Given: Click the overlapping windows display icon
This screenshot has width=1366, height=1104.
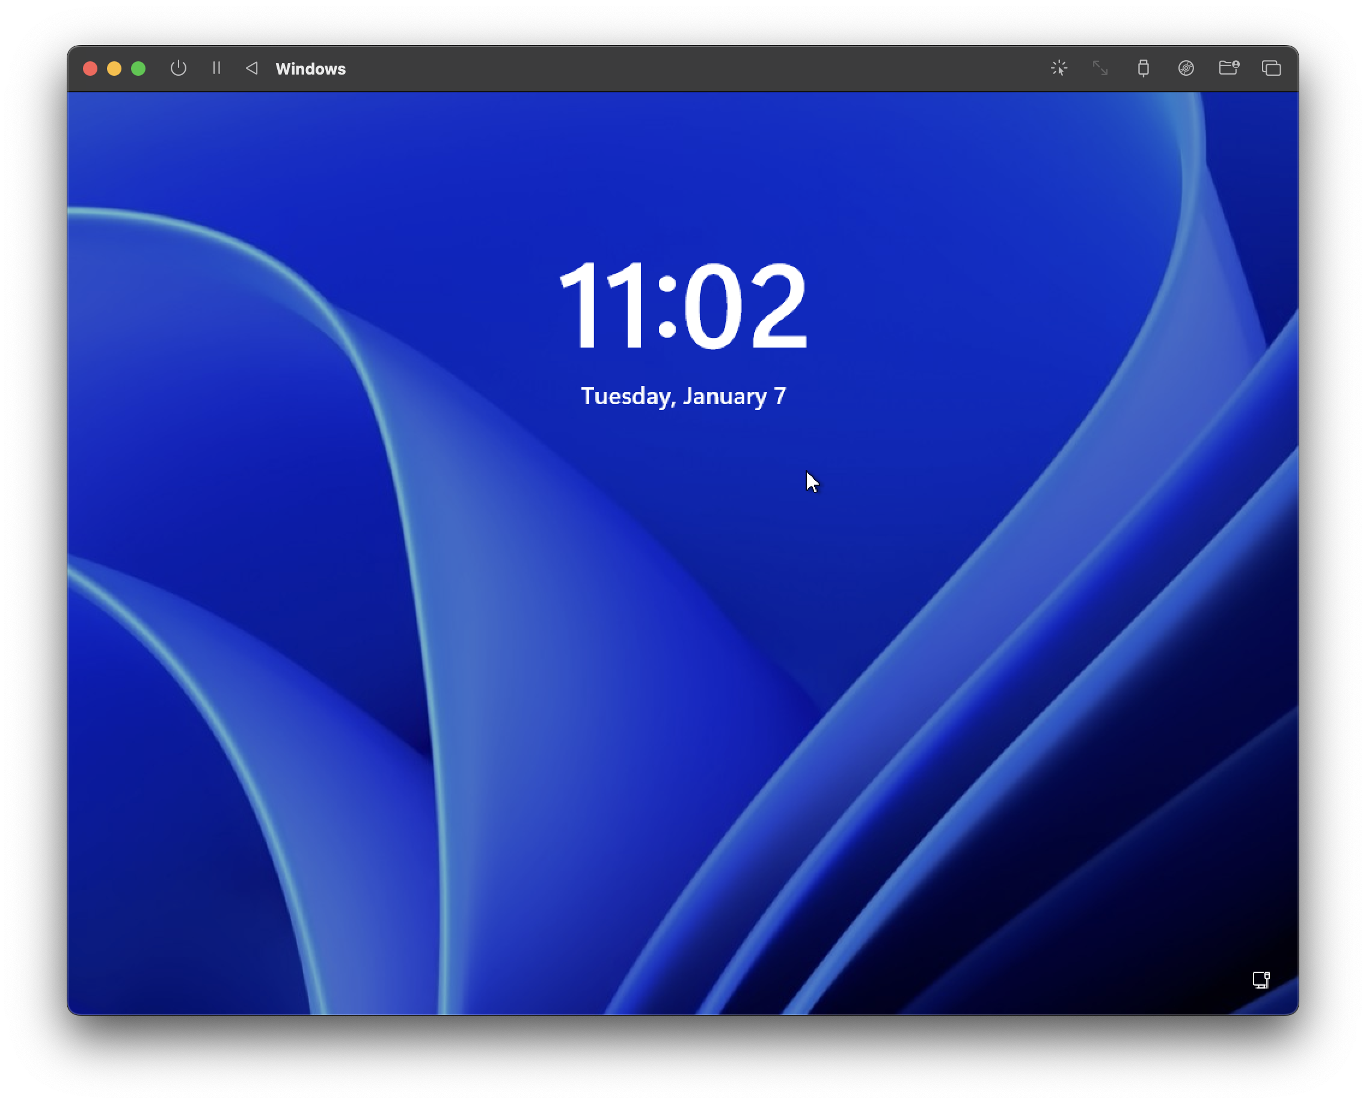Looking at the screenshot, I should coord(1270,68).
